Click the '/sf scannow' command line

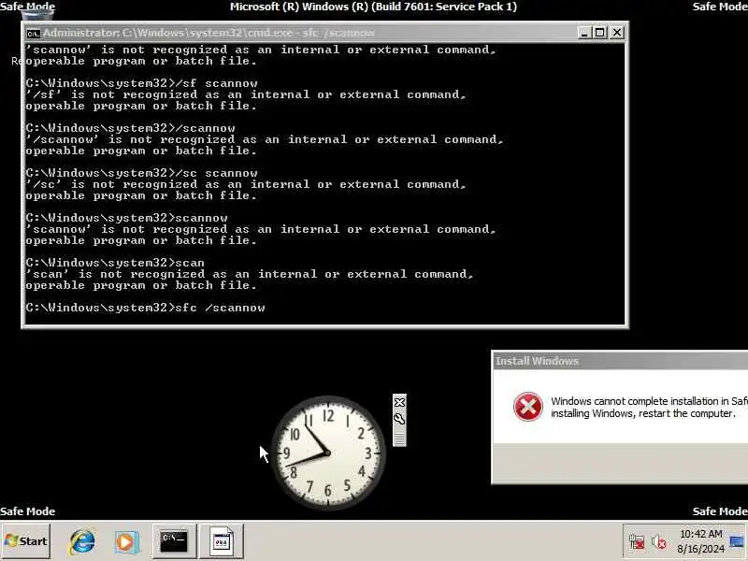[141, 83]
